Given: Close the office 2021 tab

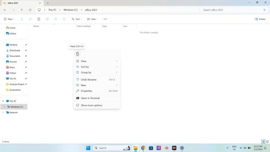Looking at the screenshot, I should pyautogui.click(x=40, y=3).
